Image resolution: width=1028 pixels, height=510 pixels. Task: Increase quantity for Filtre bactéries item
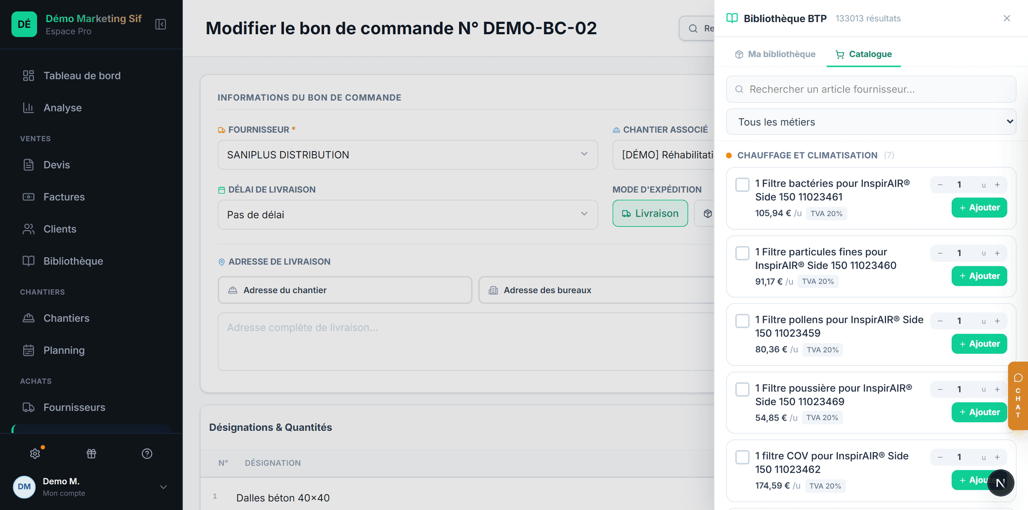click(x=997, y=185)
